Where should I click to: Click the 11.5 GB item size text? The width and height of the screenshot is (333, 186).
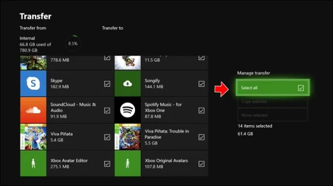[152, 60]
